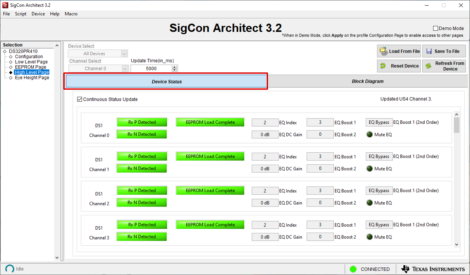Viewport: 470px width, 275px height.
Task: Click Rx N Detected indicator for Channel 3
Action: coord(142,237)
